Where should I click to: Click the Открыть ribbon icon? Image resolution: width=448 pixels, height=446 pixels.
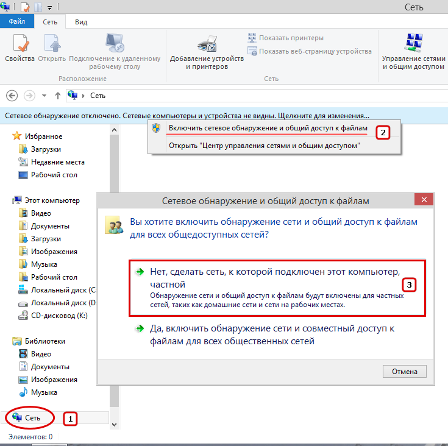pos(52,48)
